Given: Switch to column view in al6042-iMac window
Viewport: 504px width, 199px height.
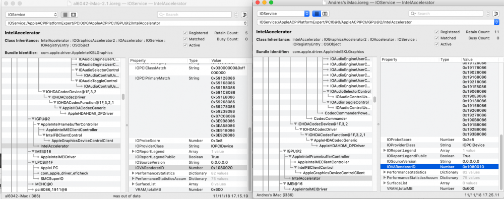Looking at the screenshot, I should (73, 15).
